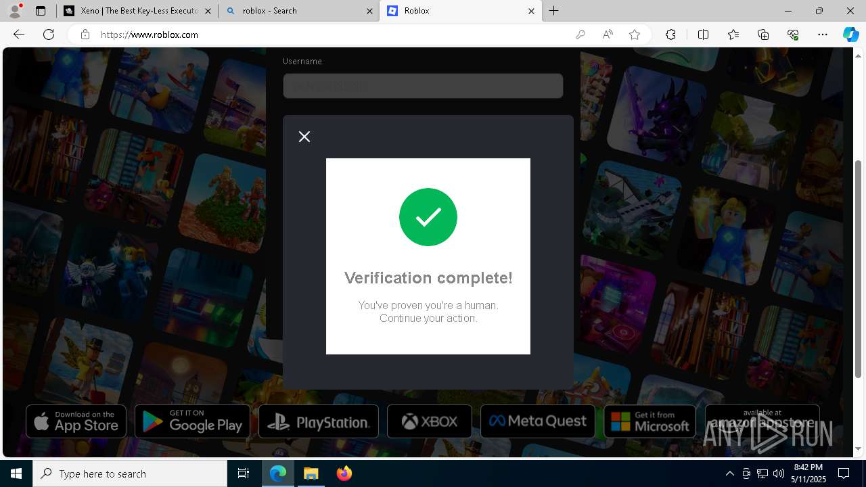View site information lock icon
This screenshot has height=487, width=866.
(85, 34)
